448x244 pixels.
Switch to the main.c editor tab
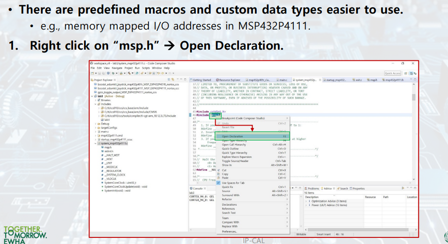click(x=282, y=80)
